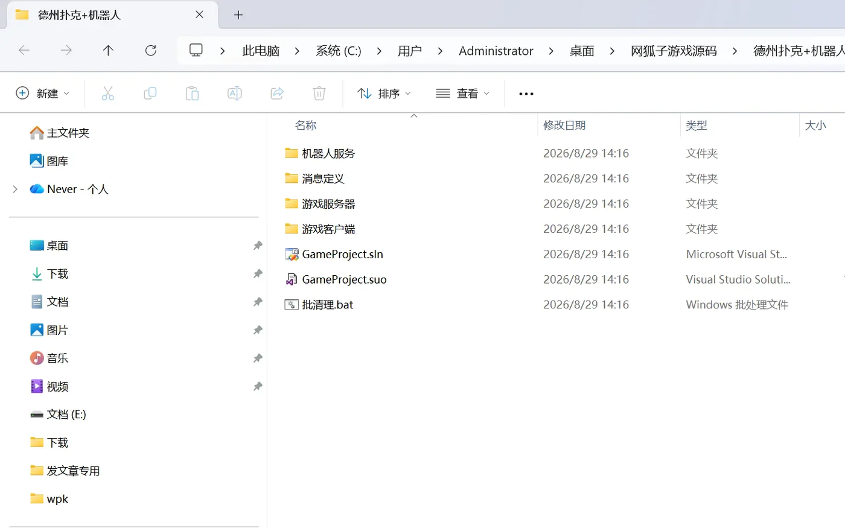Image resolution: width=845 pixels, height=528 pixels.
Task: Go back to the previous folder
Action: pyautogui.click(x=24, y=51)
